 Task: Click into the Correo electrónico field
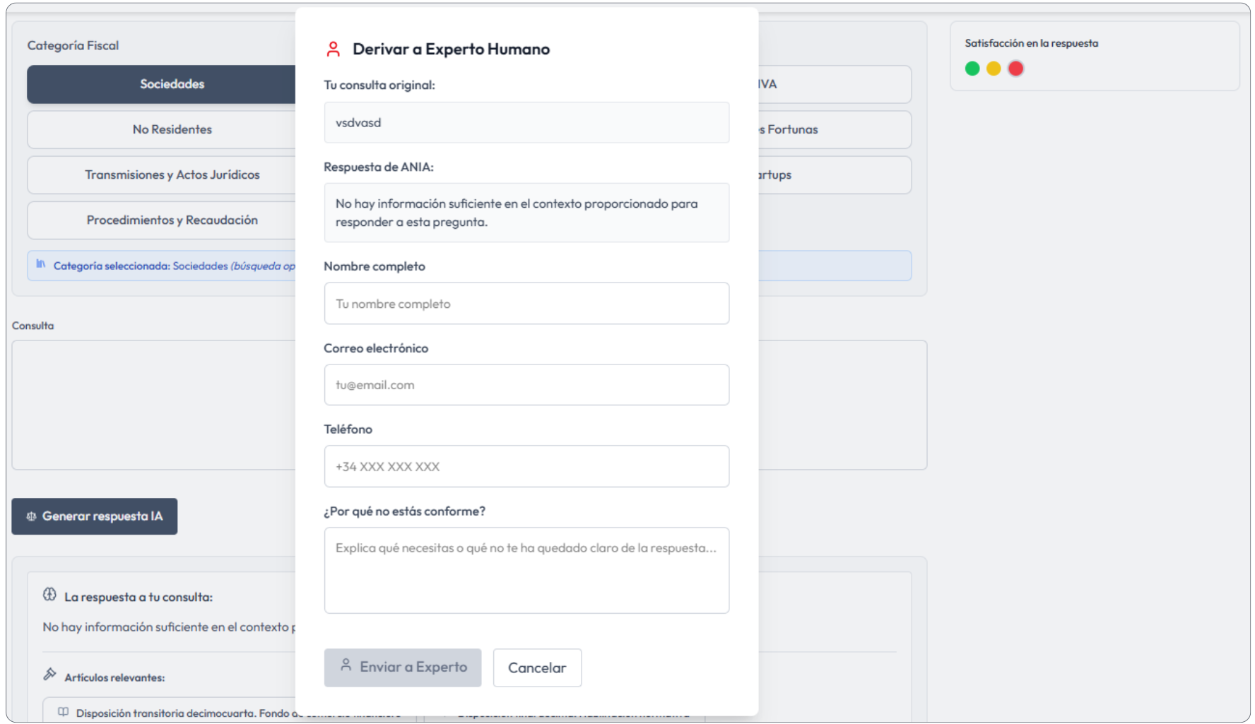coord(526,385)
